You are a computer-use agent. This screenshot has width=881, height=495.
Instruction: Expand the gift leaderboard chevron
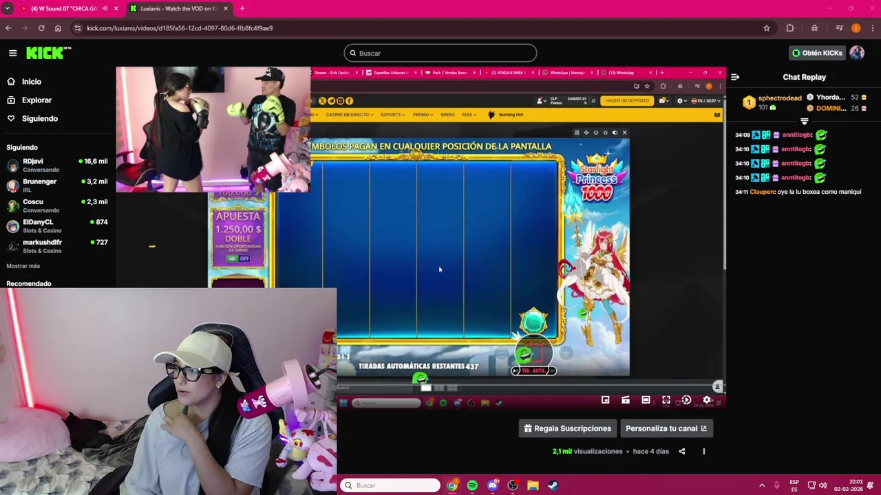804,122
